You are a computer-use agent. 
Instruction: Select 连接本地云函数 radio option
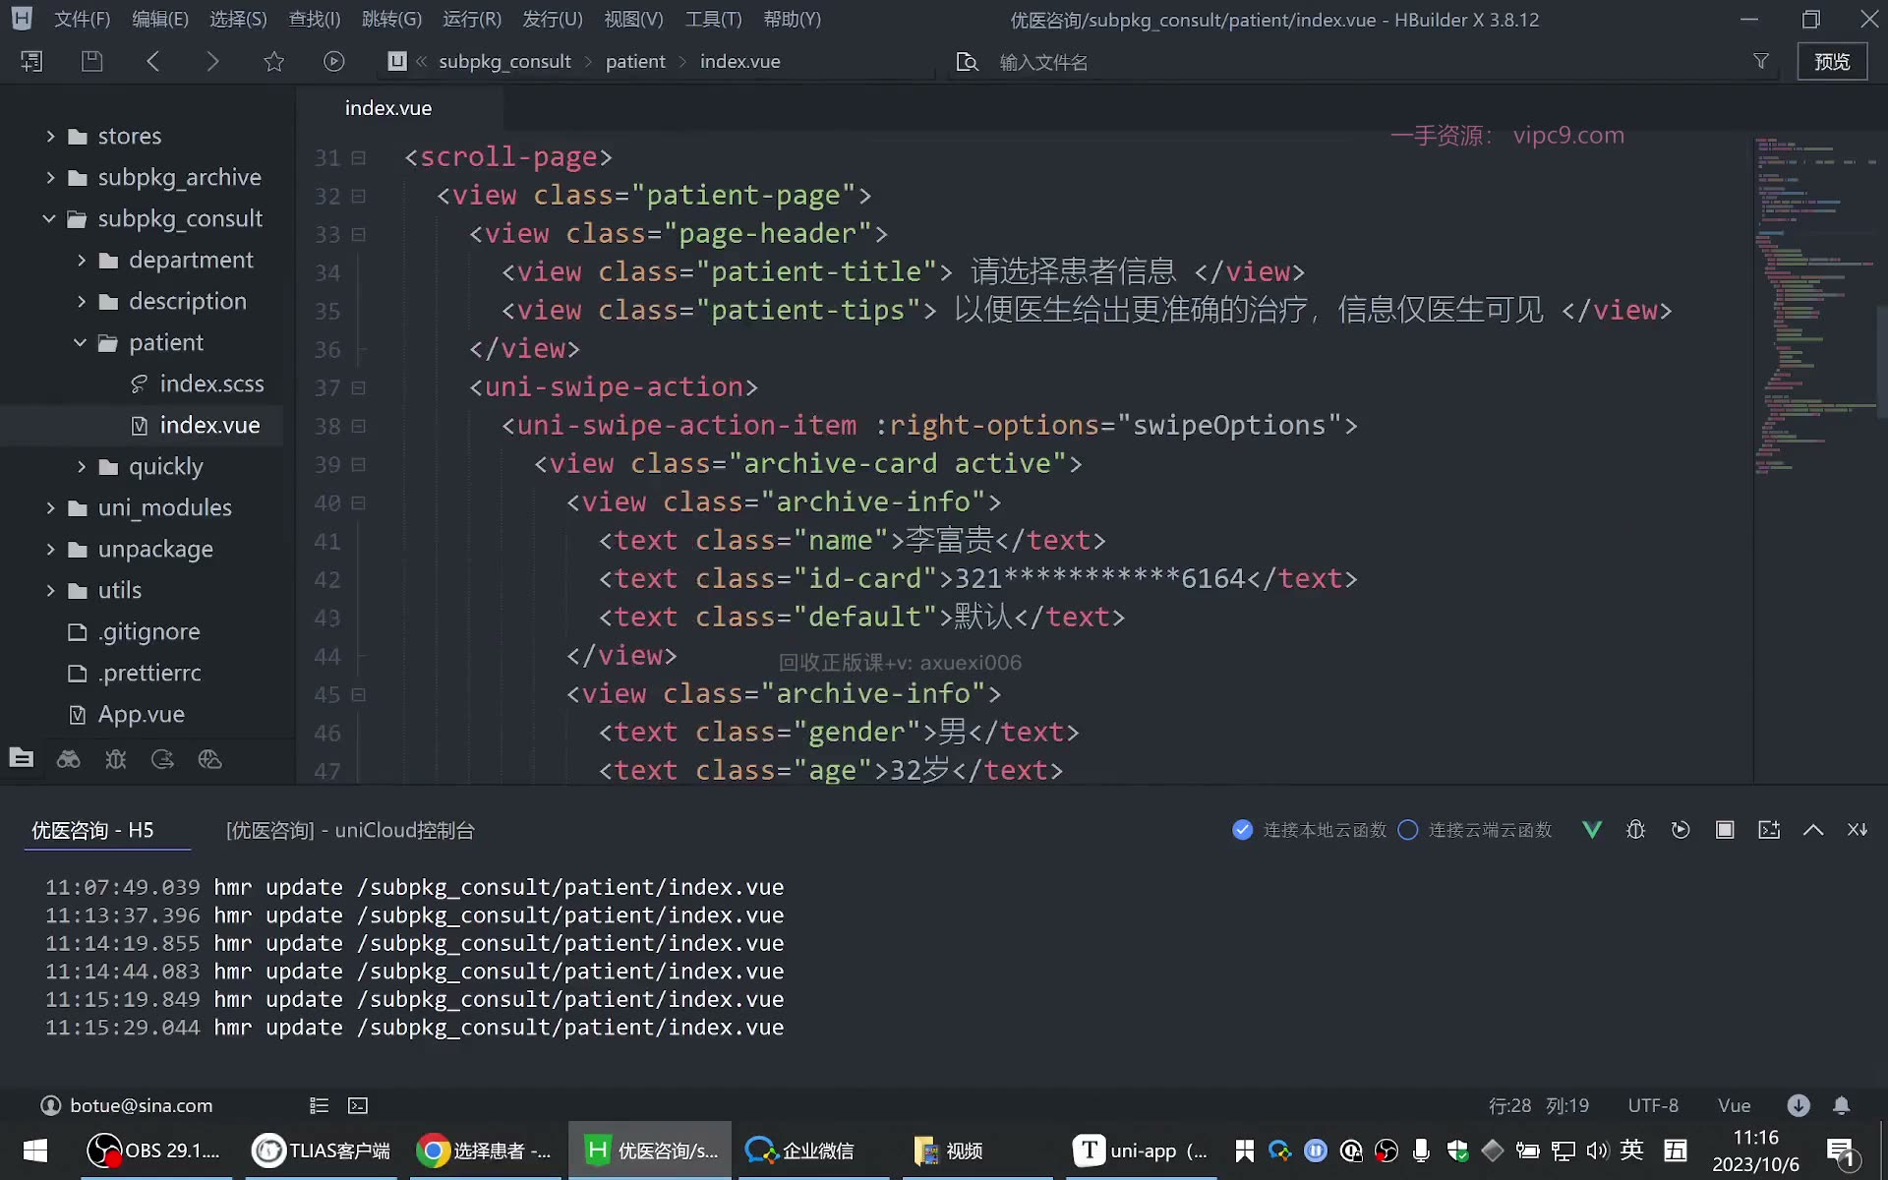point(1243,830)
